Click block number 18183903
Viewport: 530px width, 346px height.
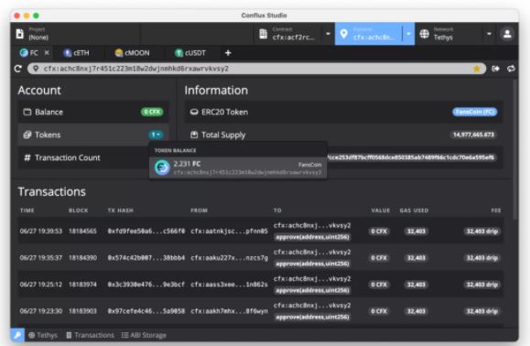(82, 311)
